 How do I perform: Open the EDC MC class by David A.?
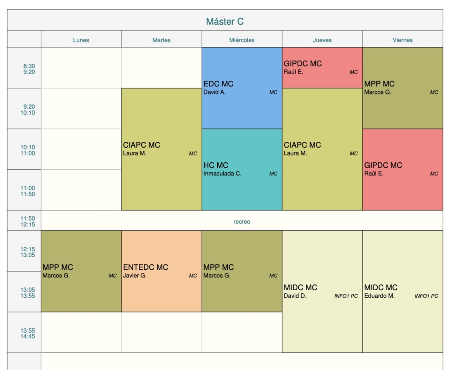click(242, 88)
